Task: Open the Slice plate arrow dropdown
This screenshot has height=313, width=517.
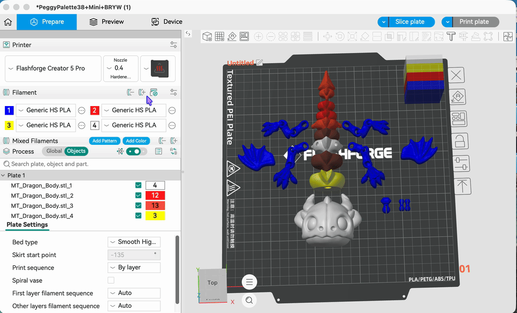Action: (383, 22)
